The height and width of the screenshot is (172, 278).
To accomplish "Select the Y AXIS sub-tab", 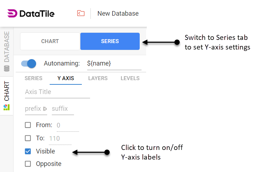I will [66, 78].
